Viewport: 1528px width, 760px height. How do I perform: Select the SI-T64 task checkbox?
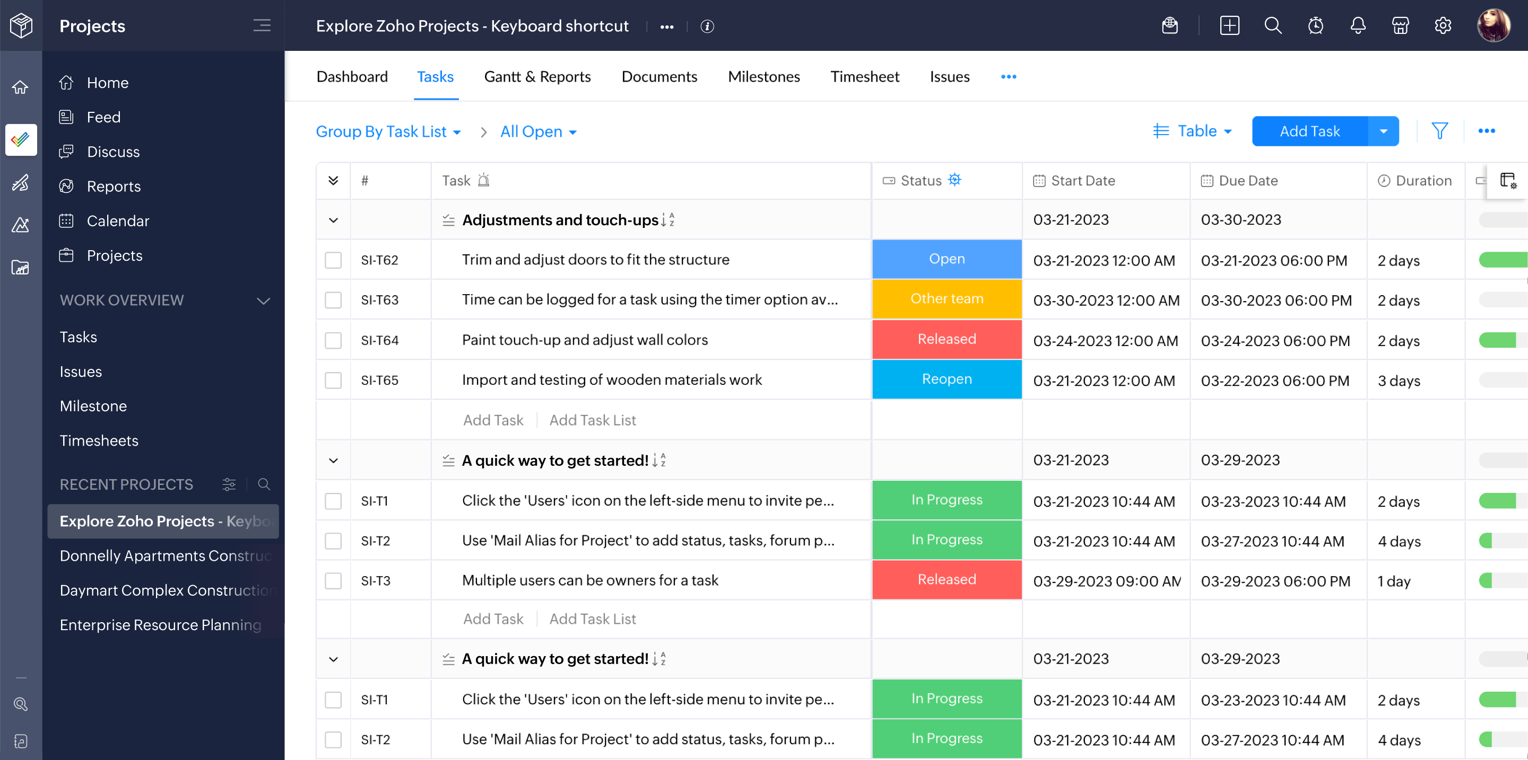333,341
